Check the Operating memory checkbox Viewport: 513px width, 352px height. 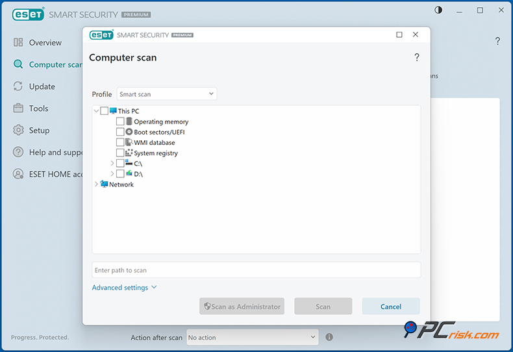point(120,121)
